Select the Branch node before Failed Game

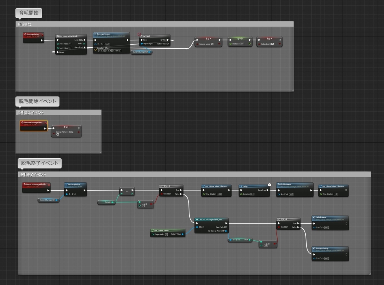point(288,224)
